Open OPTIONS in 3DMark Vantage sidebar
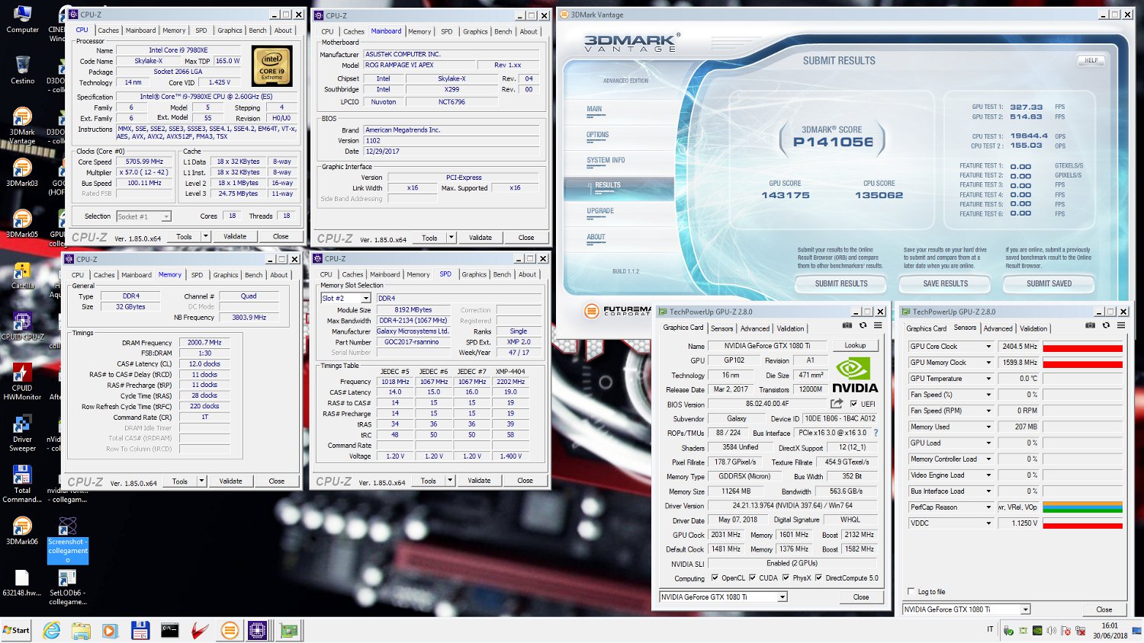The height and width of the screenshot is (643, 1144). click(597, 135)
